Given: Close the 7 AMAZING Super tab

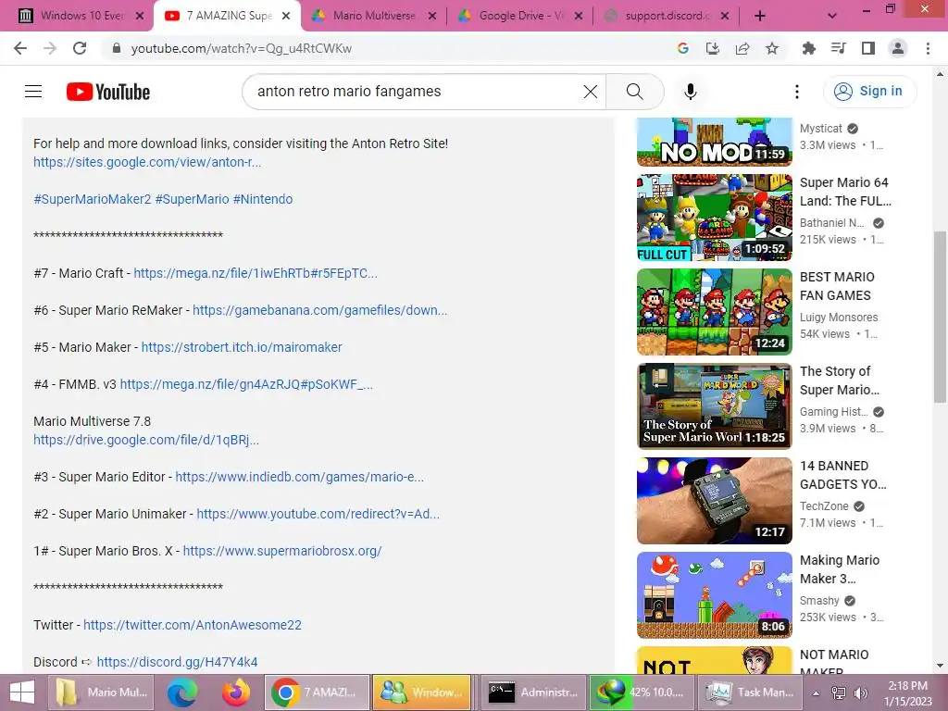Looking at the screenshot, I should [x=286, y=16].
